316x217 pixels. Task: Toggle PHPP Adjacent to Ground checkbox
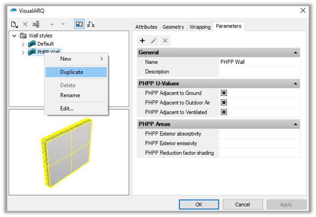[x=224, y=93]
